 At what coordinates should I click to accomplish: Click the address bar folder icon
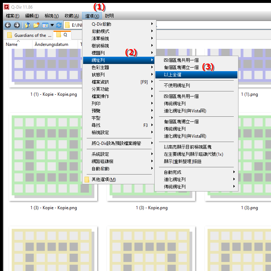(x=68, y=25)
